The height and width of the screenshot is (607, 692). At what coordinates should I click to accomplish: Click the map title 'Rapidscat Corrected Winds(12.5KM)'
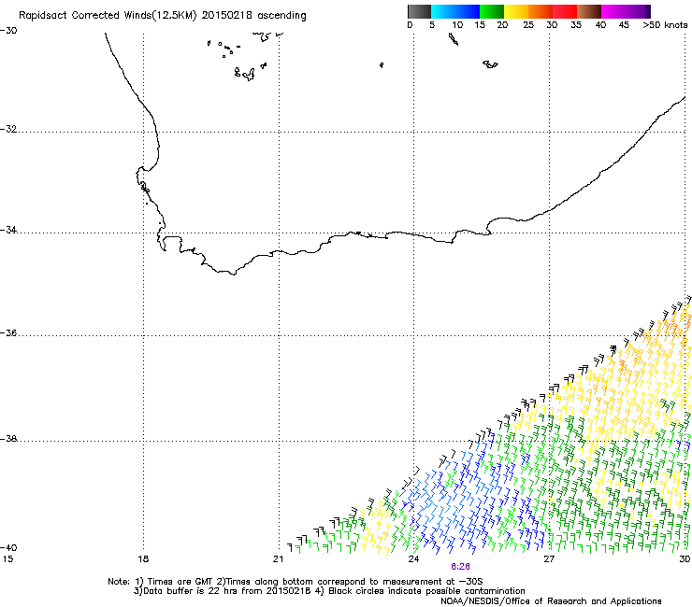pos(108,16)
